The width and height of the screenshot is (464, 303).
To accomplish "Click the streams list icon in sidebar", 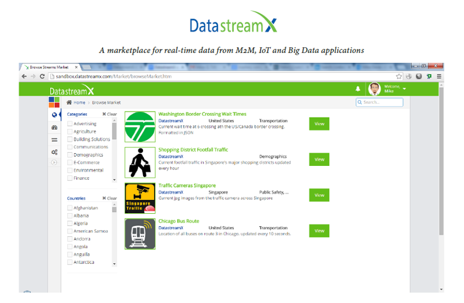I will pos(54,140).
